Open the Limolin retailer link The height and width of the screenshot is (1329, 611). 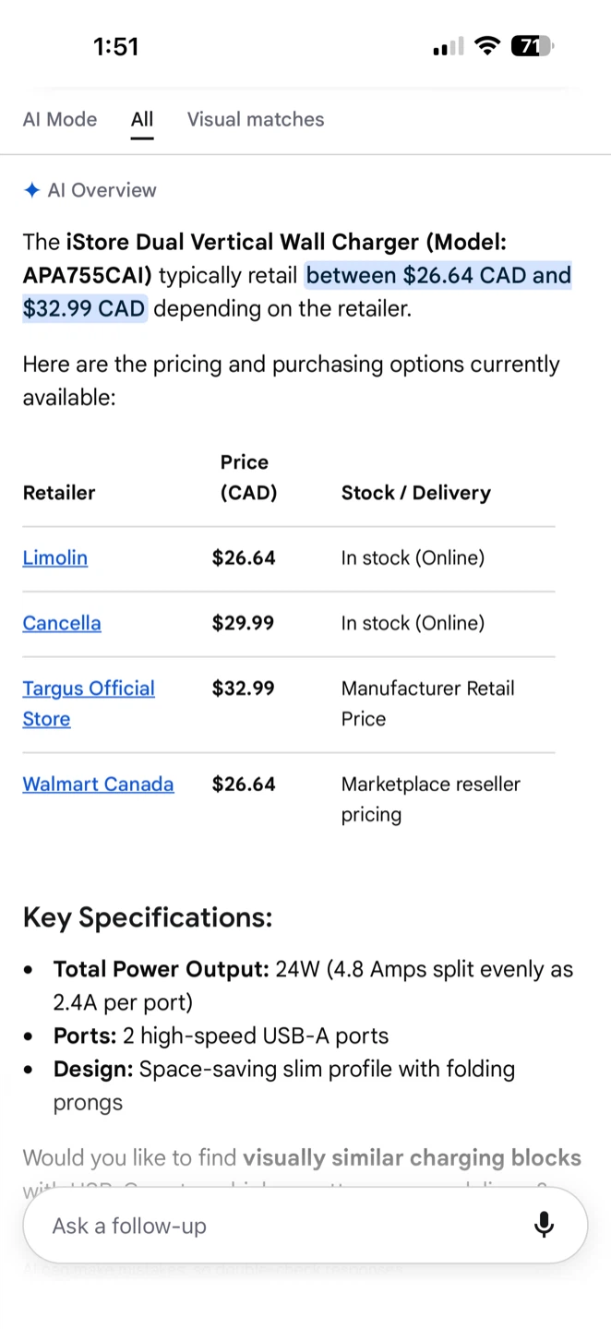(x=55, y=557)
